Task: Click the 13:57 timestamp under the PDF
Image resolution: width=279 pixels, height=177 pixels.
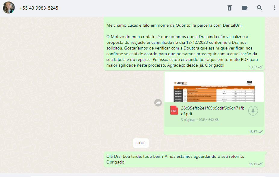Action: 253,132
